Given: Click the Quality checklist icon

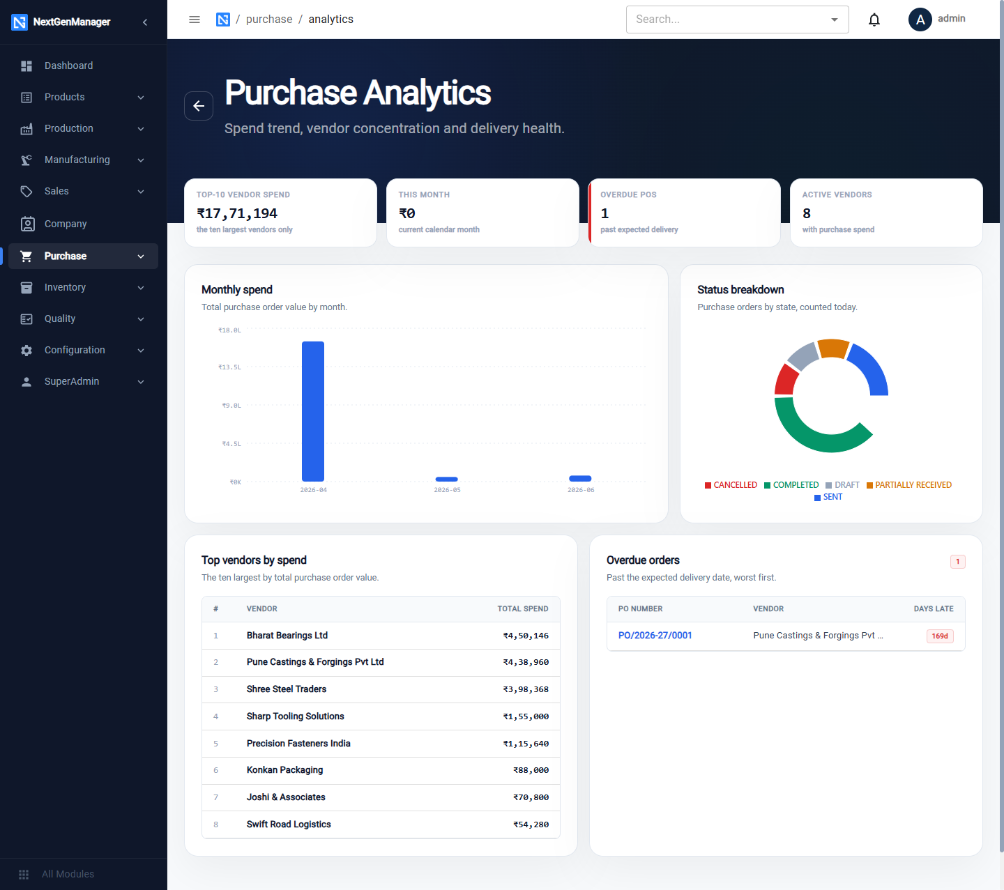Looking at the screenshot, I should coord(26,319).
